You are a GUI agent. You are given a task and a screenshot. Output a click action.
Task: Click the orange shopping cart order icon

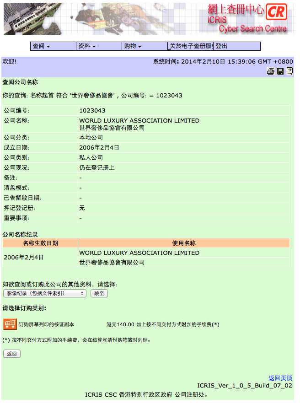point(10,324)
